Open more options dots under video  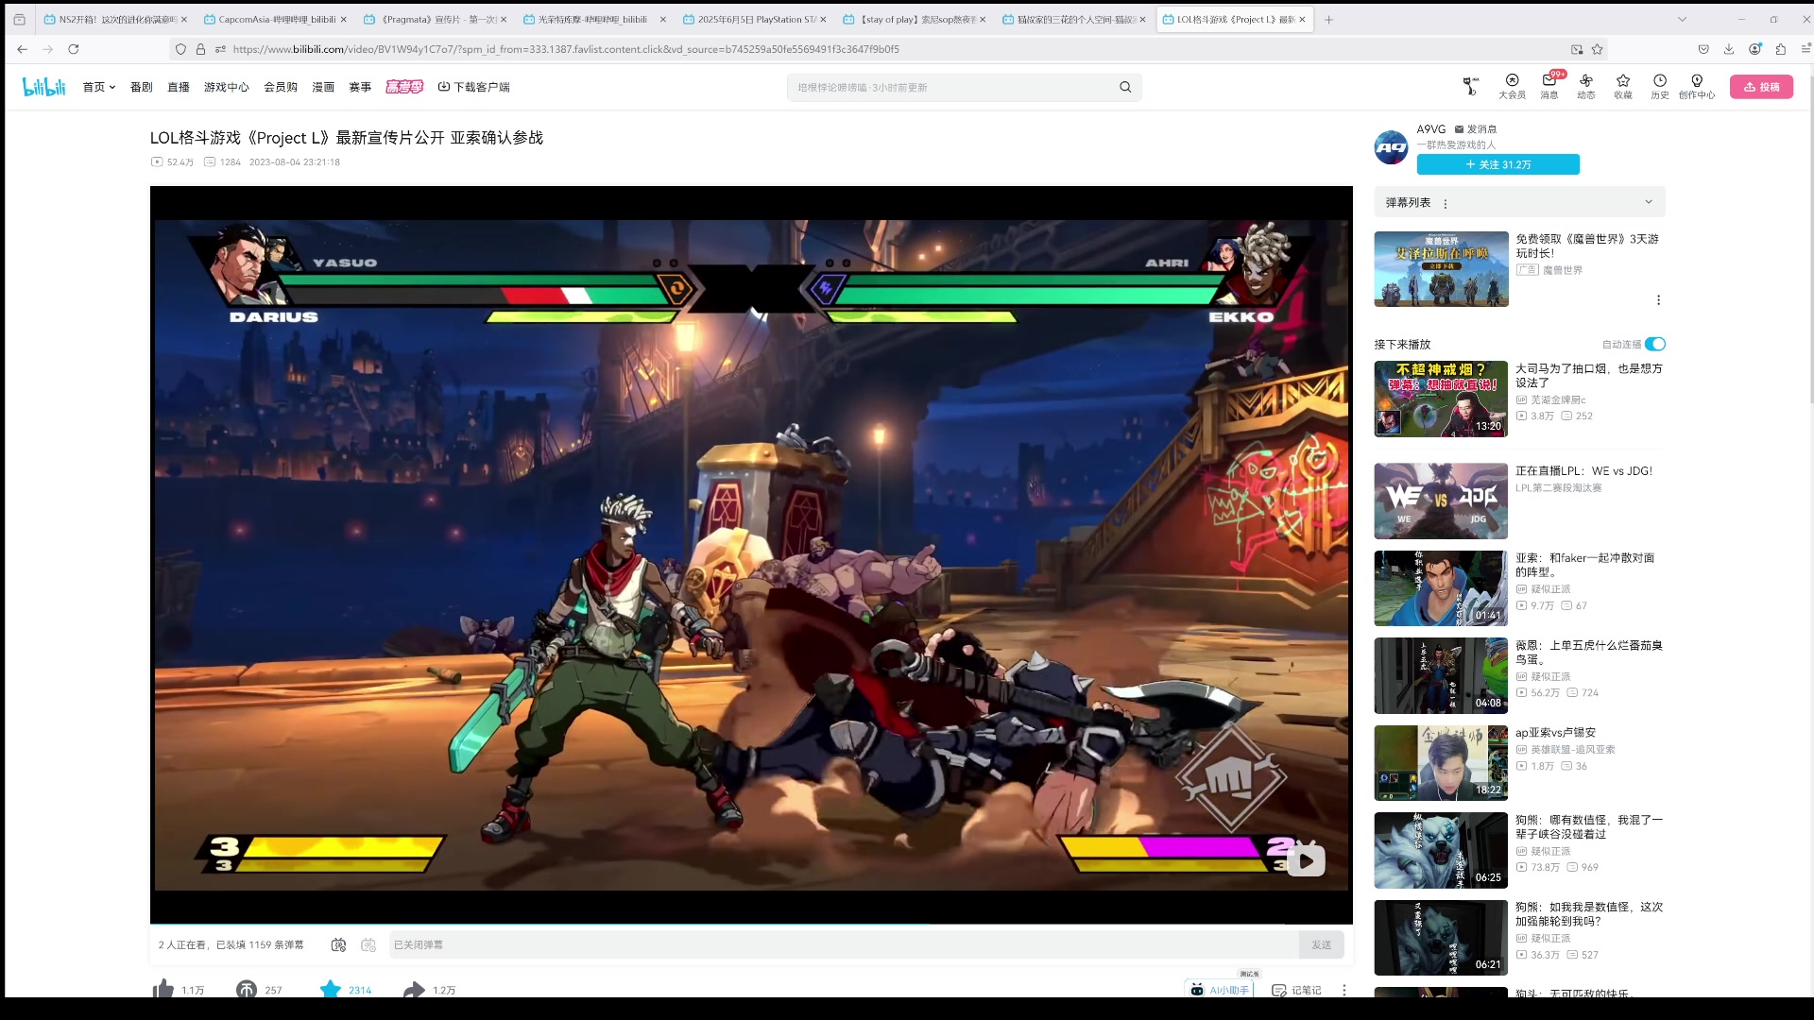(1344, 990)
